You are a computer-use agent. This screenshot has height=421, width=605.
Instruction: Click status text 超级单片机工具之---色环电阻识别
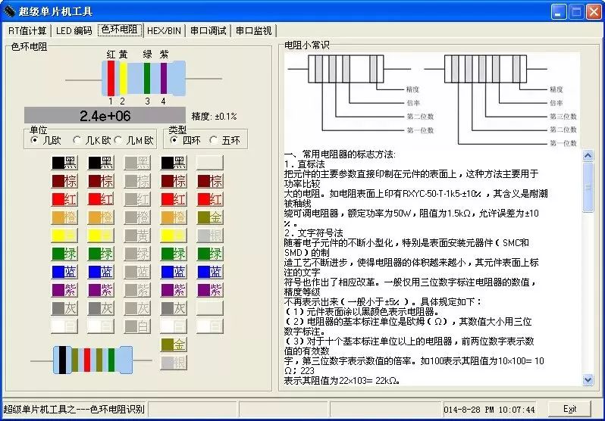coord(74,409)
